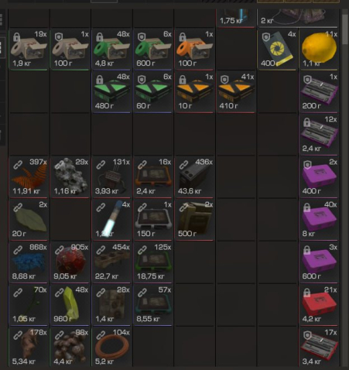Click the locked tan tape box 19x

[x=29, y=50]
